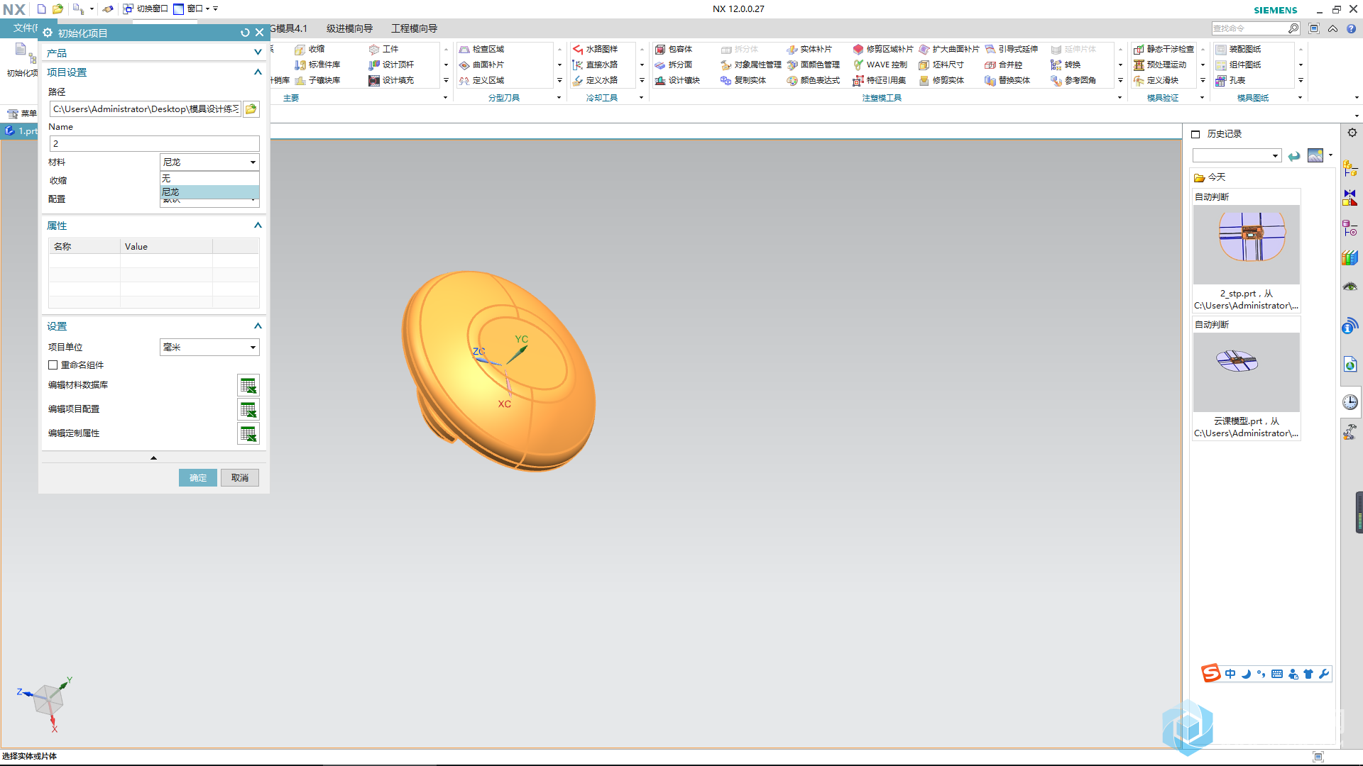Run the 静态干涉检查 interference check
Screen dimensions: 1363x766
tap(1164, 49)
